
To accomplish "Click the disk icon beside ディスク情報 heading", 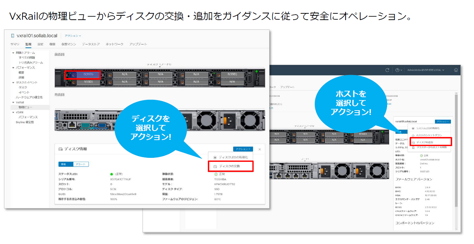I will click(x=60, y=149).
